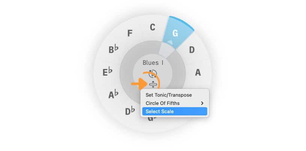Click the light inner ring segment below G

point(166,50)
